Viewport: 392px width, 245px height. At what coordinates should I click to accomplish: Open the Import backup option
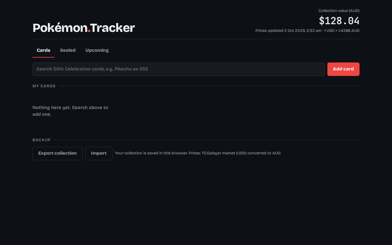coord(99,153)
